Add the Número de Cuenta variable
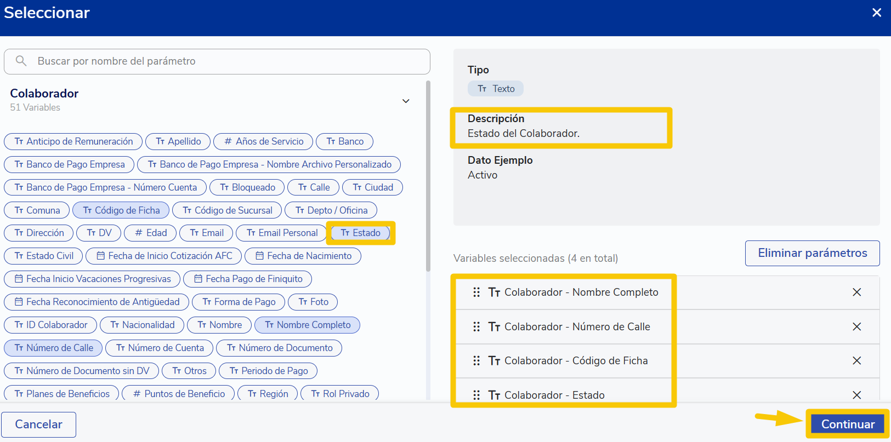The height and width of the screenshot is (442, 891). pyautogui.click(x=160, y=348)
